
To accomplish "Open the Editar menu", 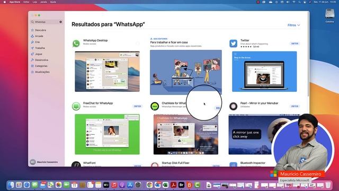I will coord(26,2).
